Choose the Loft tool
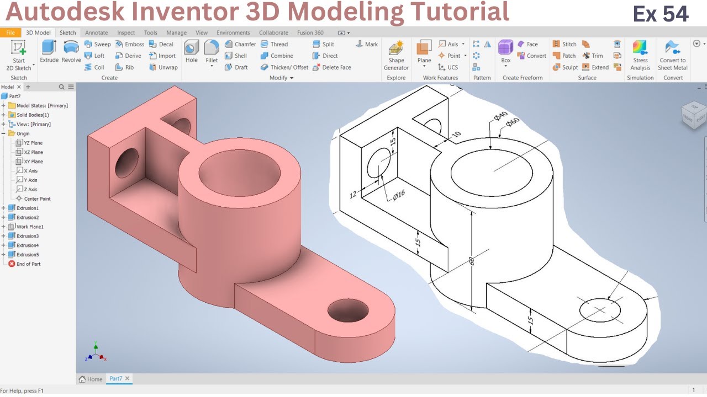The image size is (707, 397). click(x=94, y=56)
